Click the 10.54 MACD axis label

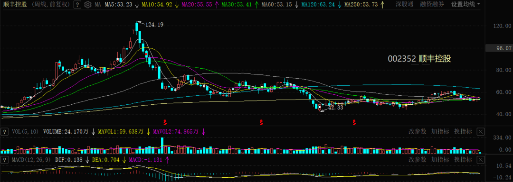(x=503, y=166)
